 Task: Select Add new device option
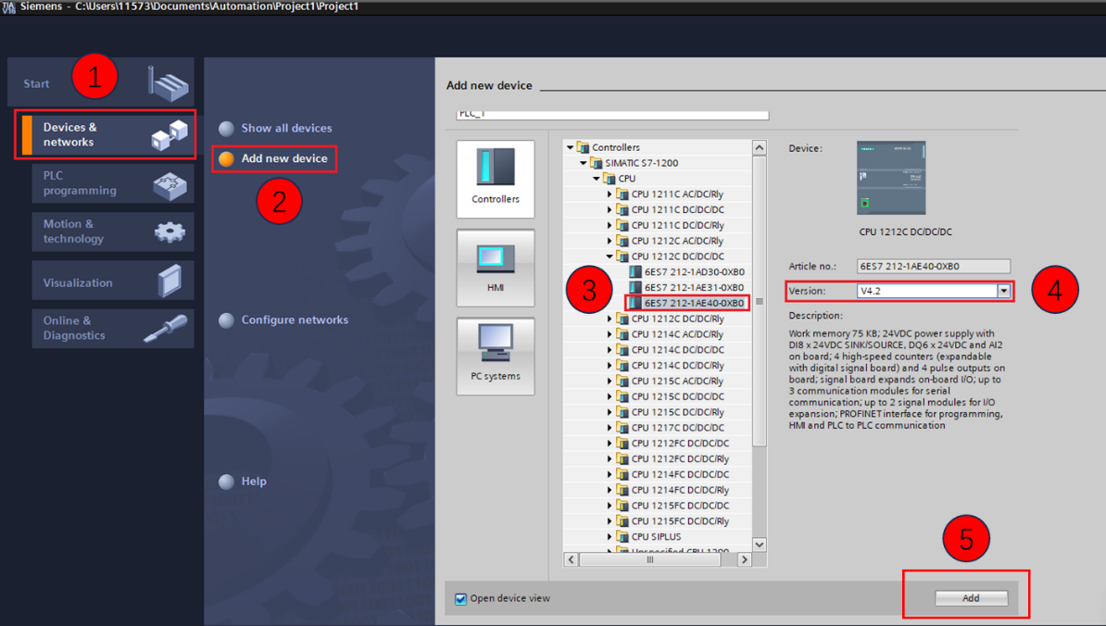(x=273, y=158)
